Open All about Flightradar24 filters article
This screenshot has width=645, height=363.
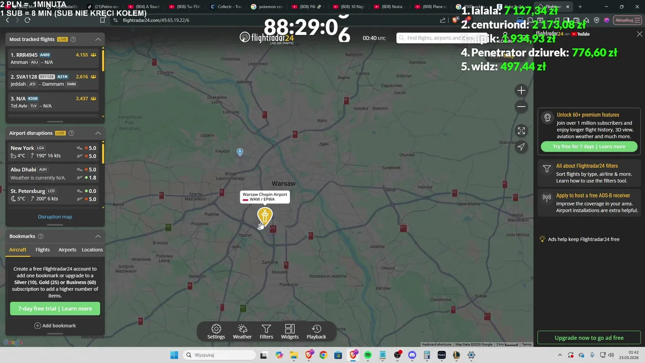click(x=589, y=173)
